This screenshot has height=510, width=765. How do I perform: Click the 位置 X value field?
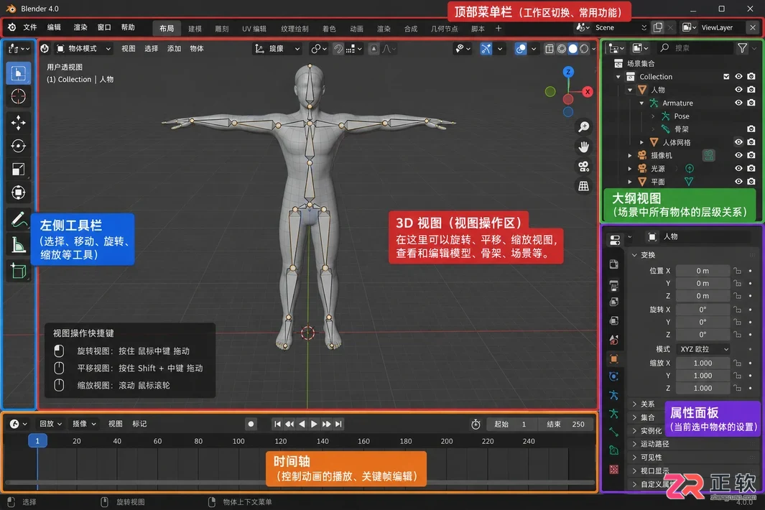(x=703, y=271)
